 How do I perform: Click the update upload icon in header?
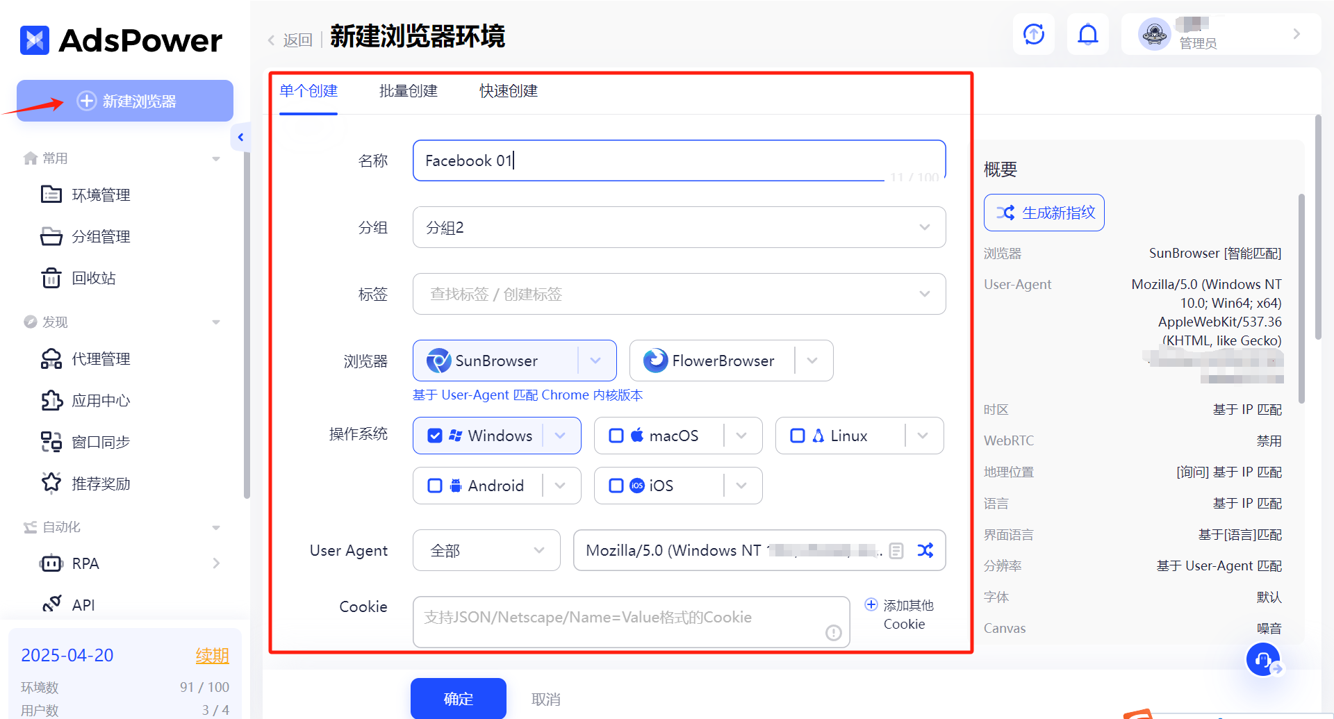pos(1034,34)
